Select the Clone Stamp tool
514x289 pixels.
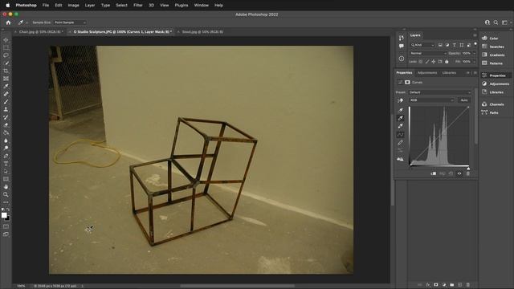click(x=6, y=109)
